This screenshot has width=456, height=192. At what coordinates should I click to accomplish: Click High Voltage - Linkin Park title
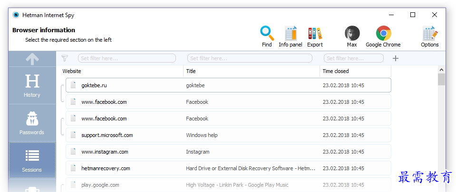tap(237, 185)
